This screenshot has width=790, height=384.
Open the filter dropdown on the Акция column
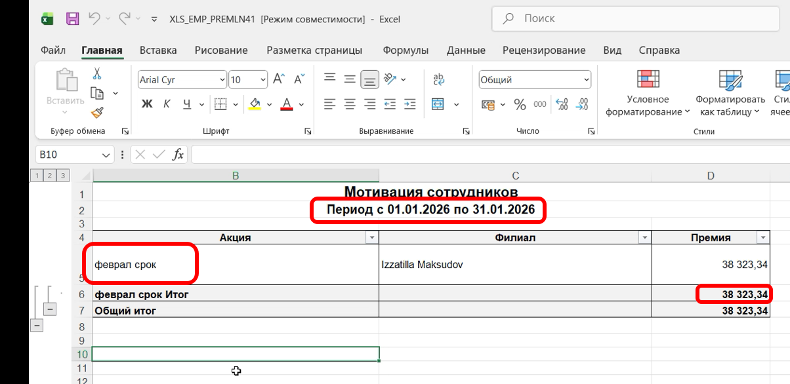pos(372,237)
